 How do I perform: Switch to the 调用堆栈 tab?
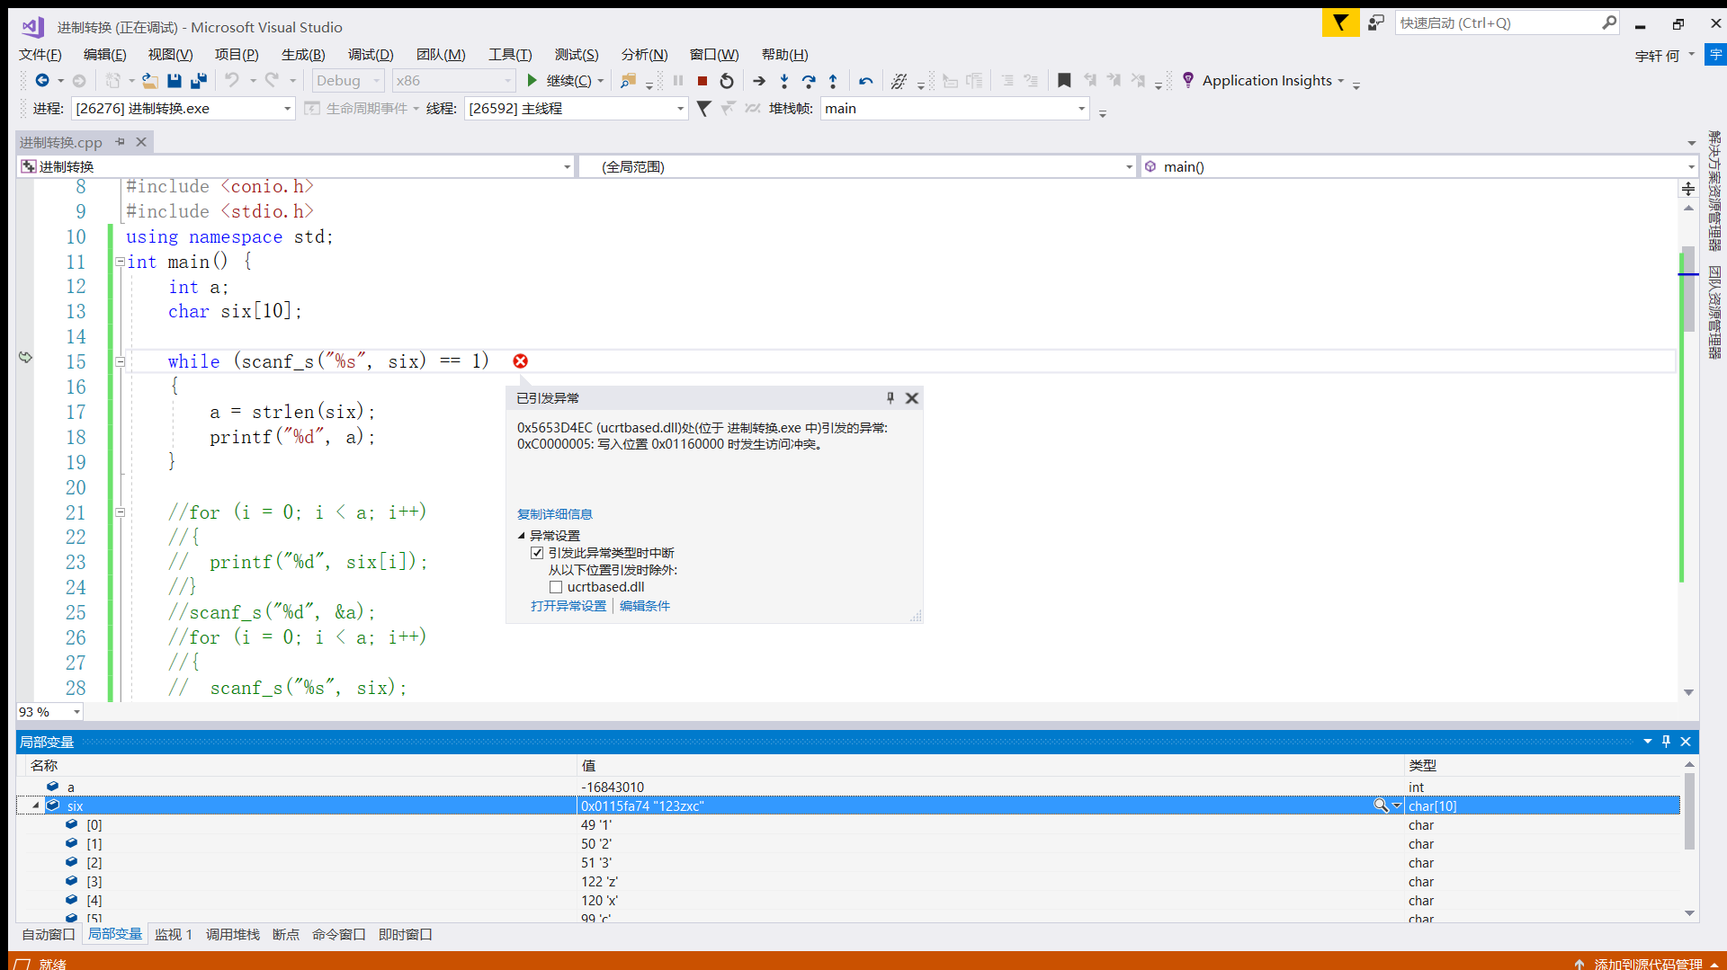(x=232, y=935)
